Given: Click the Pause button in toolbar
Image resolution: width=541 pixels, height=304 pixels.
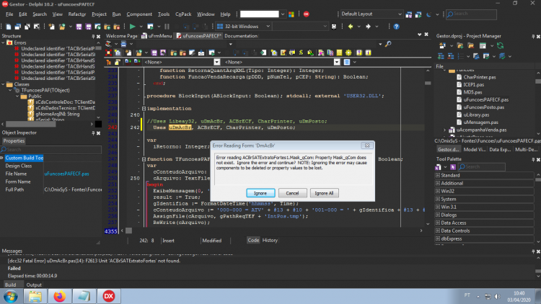Looking at the screenshot, I should click(x=167, y=27).
